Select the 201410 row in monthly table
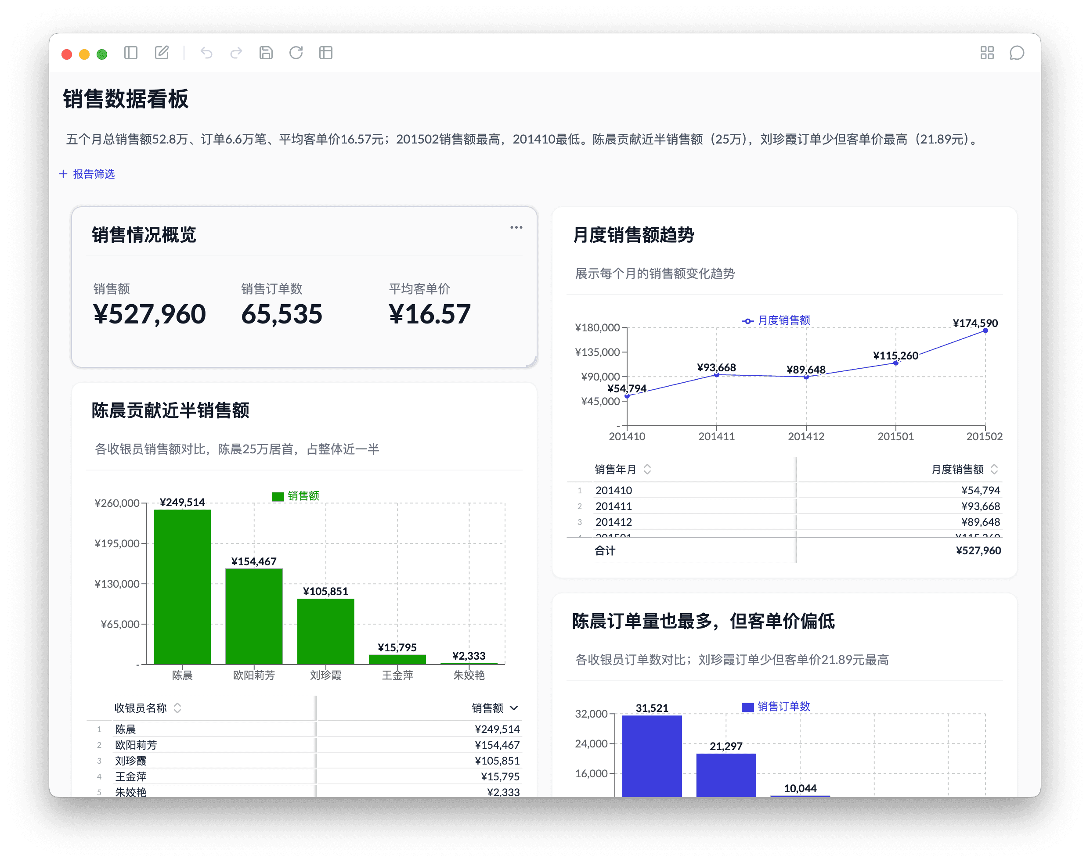Image resolution: width=1090 pixels, height=862 pixels. pyautogui.click(x=784, y=490)
